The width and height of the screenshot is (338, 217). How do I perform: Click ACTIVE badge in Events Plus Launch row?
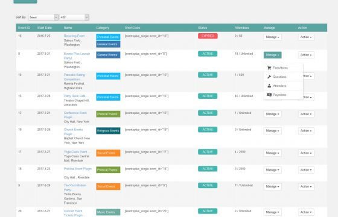click(208, 54)
